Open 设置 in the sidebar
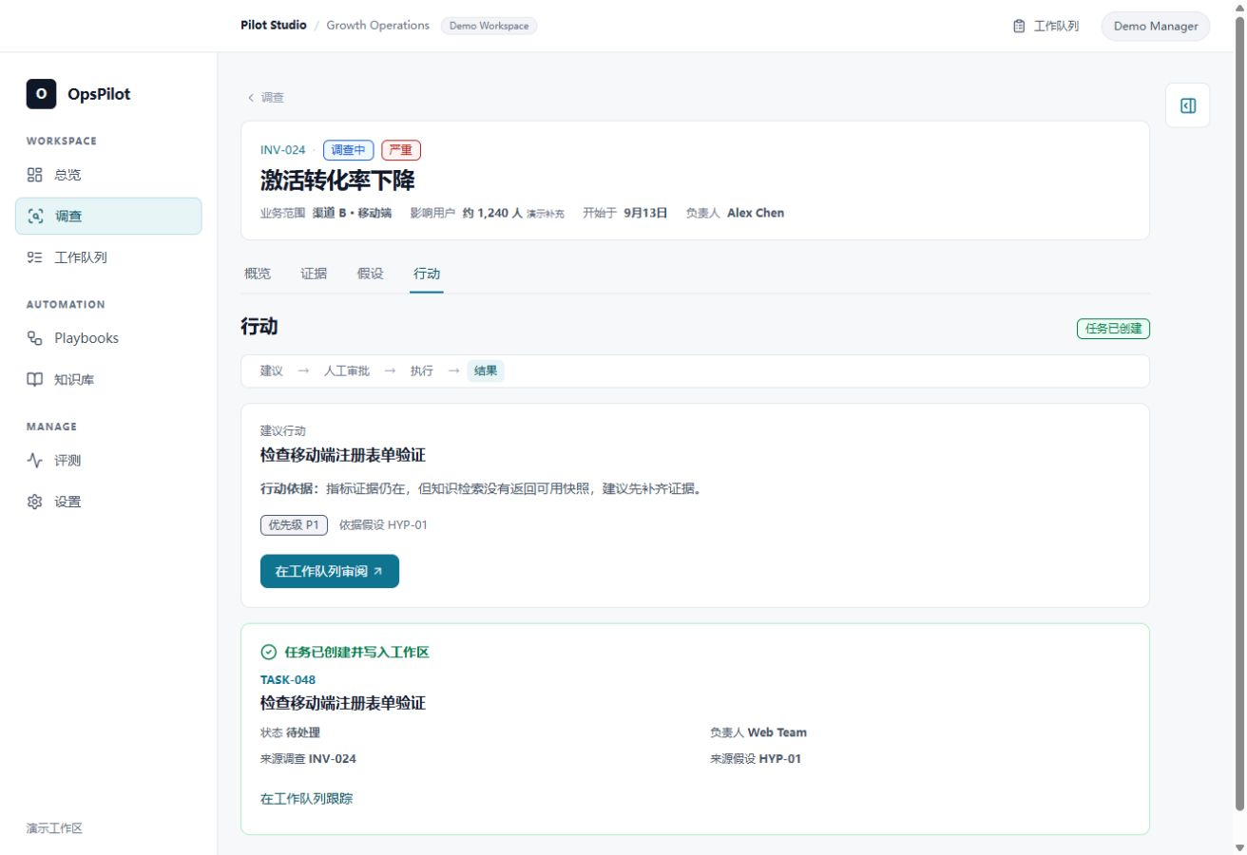Image resolution: width=1247 pixels, height=855 pixels. click(108, 502)
